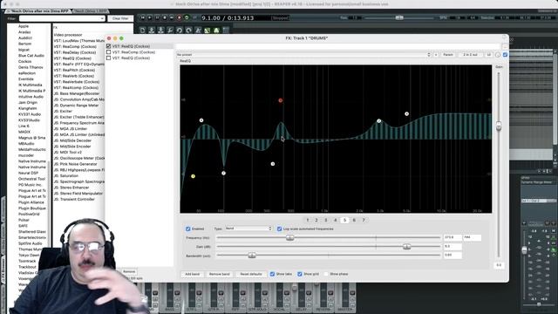The width and height of the screenshot is (558, 314).
Task: Toggle the grid lines toolbar icon
Action: click(x=226, y=31)
